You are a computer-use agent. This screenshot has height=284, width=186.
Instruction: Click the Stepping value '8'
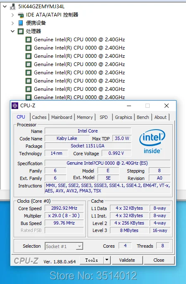(x=160, y=170)
